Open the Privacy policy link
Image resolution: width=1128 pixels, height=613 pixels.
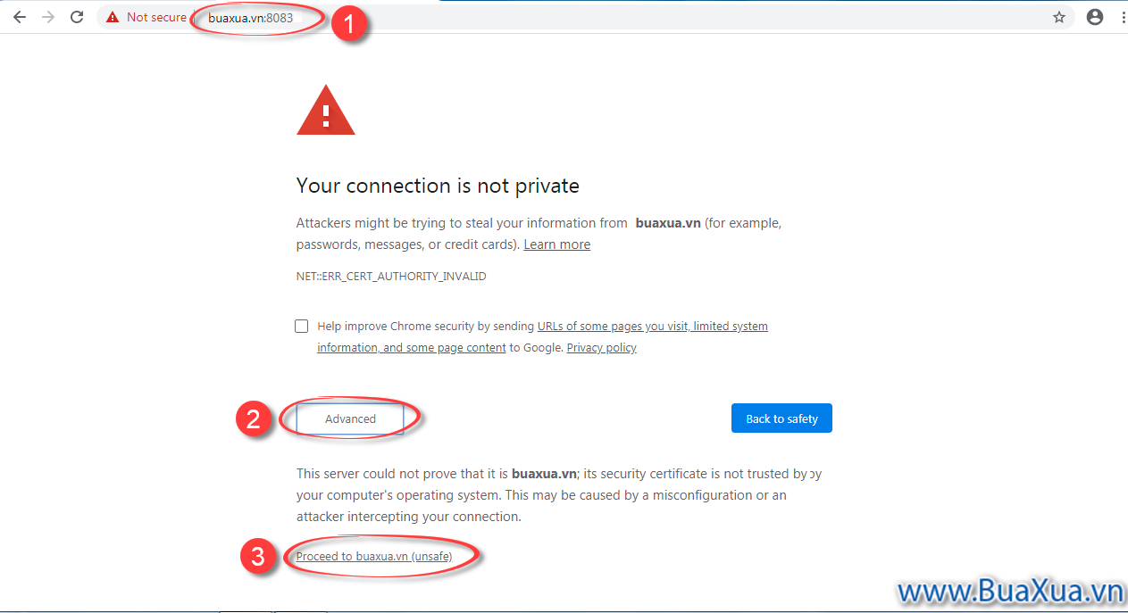click(602, 348)
